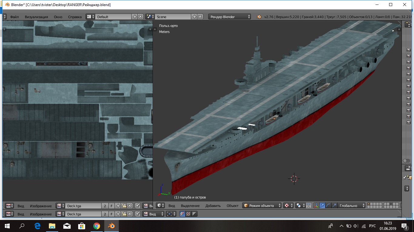Click Выделение in the 3D view header

(190, 206)
